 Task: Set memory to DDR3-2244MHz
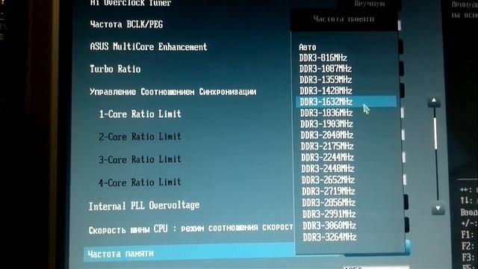point(327,158)
